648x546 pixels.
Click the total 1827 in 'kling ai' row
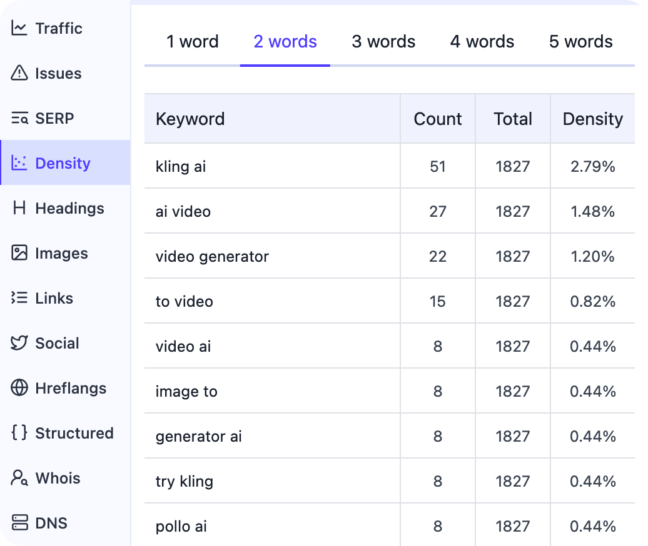click(x=513, y=167)
